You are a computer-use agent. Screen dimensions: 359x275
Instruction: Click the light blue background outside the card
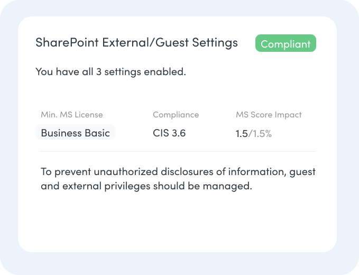(8, 137)
